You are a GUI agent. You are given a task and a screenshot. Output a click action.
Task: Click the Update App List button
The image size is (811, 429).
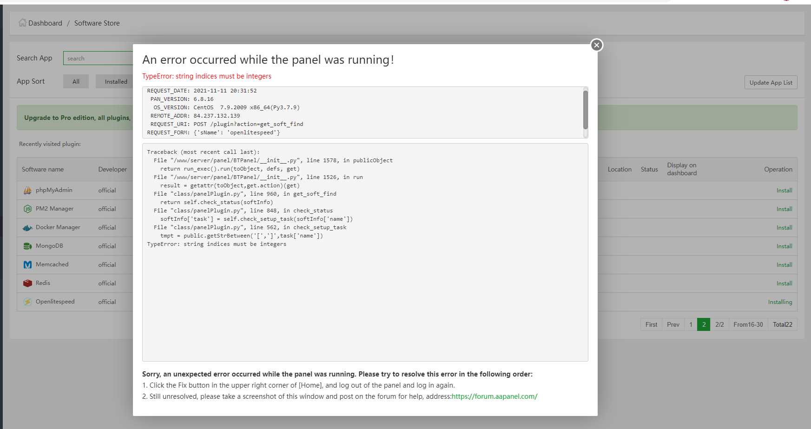(x=771, y=82)
